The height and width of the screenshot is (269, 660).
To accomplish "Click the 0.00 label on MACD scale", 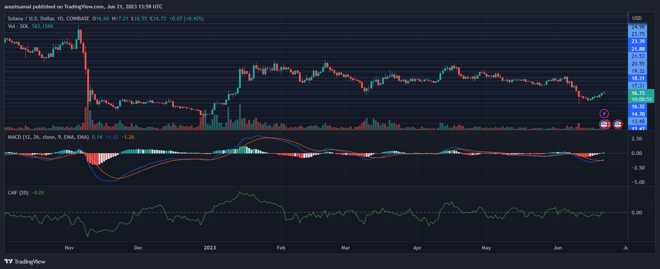I will tap(637, 153).
